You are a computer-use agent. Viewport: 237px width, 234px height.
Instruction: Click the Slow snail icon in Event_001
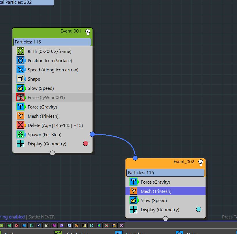20,88
